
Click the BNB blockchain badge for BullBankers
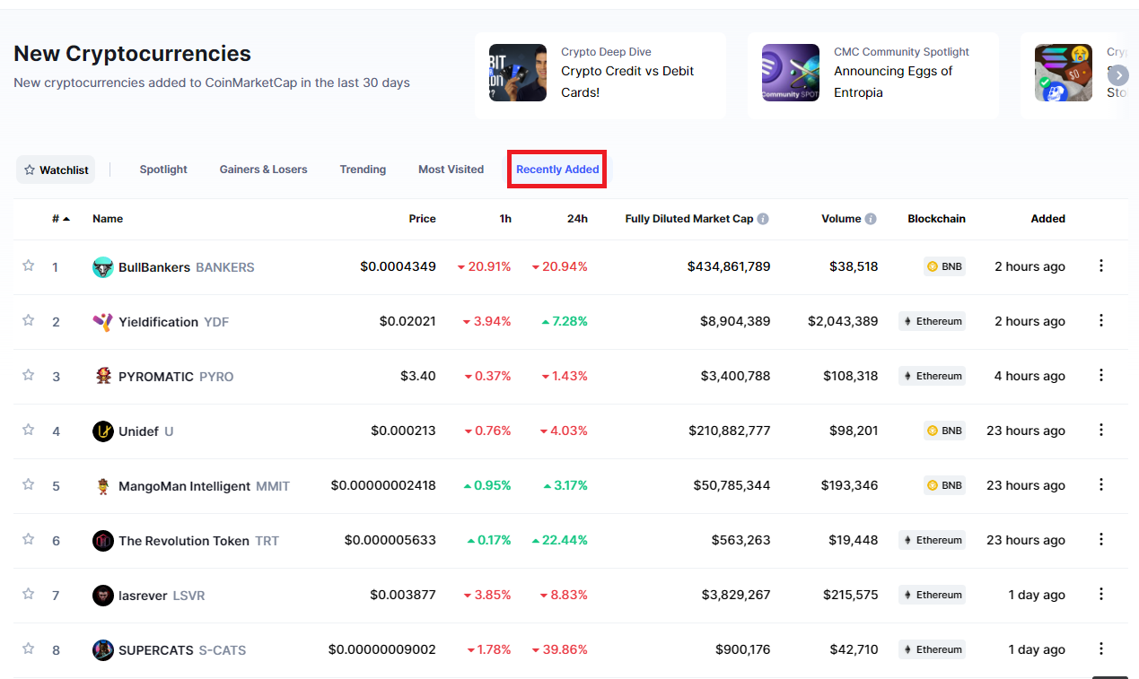944,266
